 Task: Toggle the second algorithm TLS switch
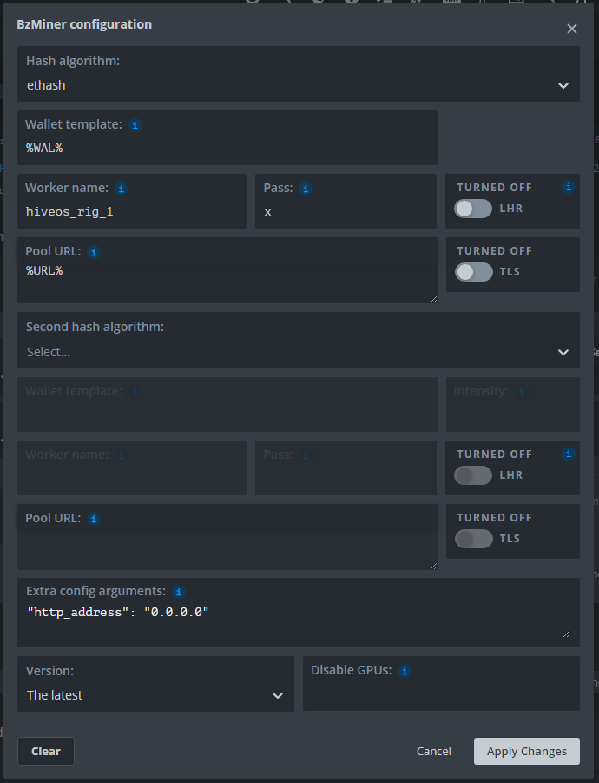(473, 539)
